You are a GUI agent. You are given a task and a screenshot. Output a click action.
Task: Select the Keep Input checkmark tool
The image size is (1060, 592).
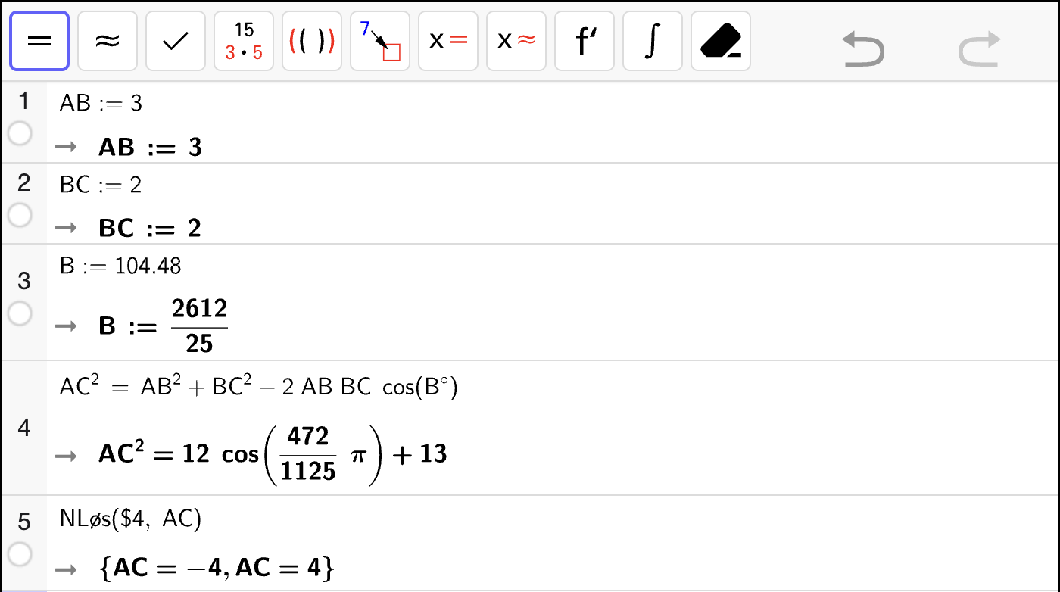176,41
